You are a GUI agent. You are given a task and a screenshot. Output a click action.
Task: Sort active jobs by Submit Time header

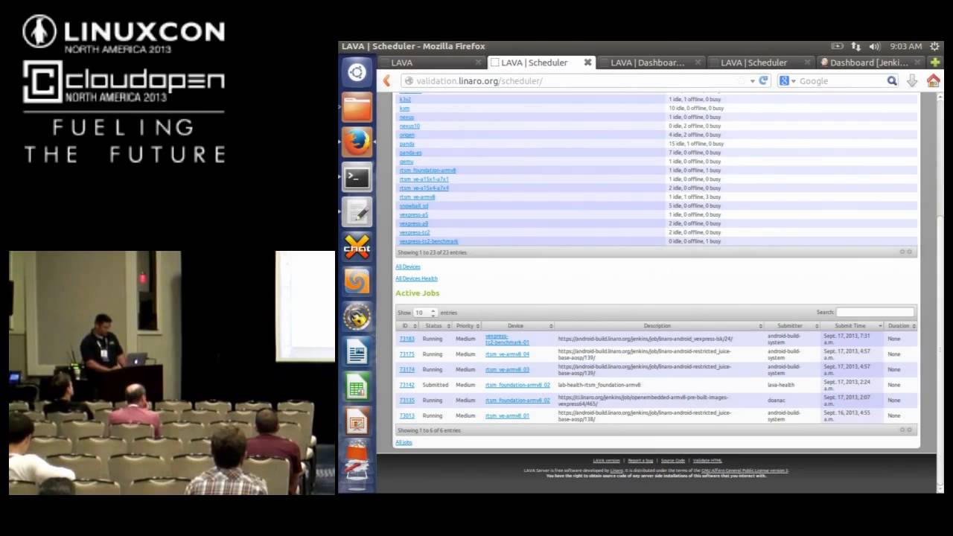coord(852,325)
